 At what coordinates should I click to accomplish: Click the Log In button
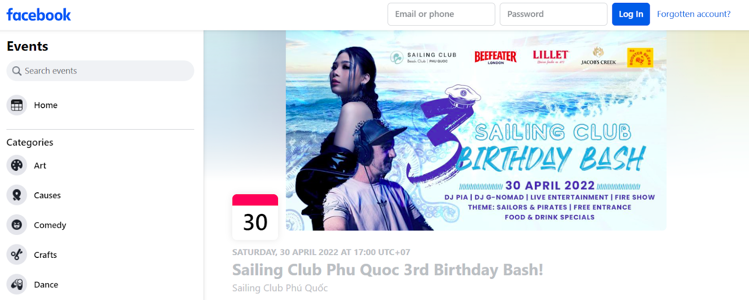631,14
